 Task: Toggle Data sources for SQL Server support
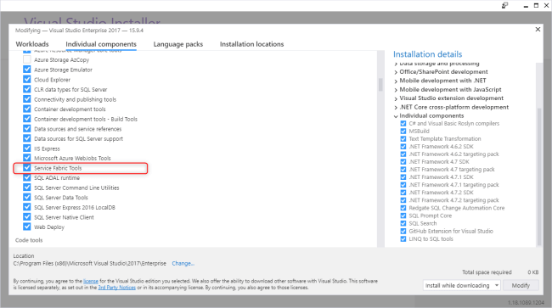(27, 138)
